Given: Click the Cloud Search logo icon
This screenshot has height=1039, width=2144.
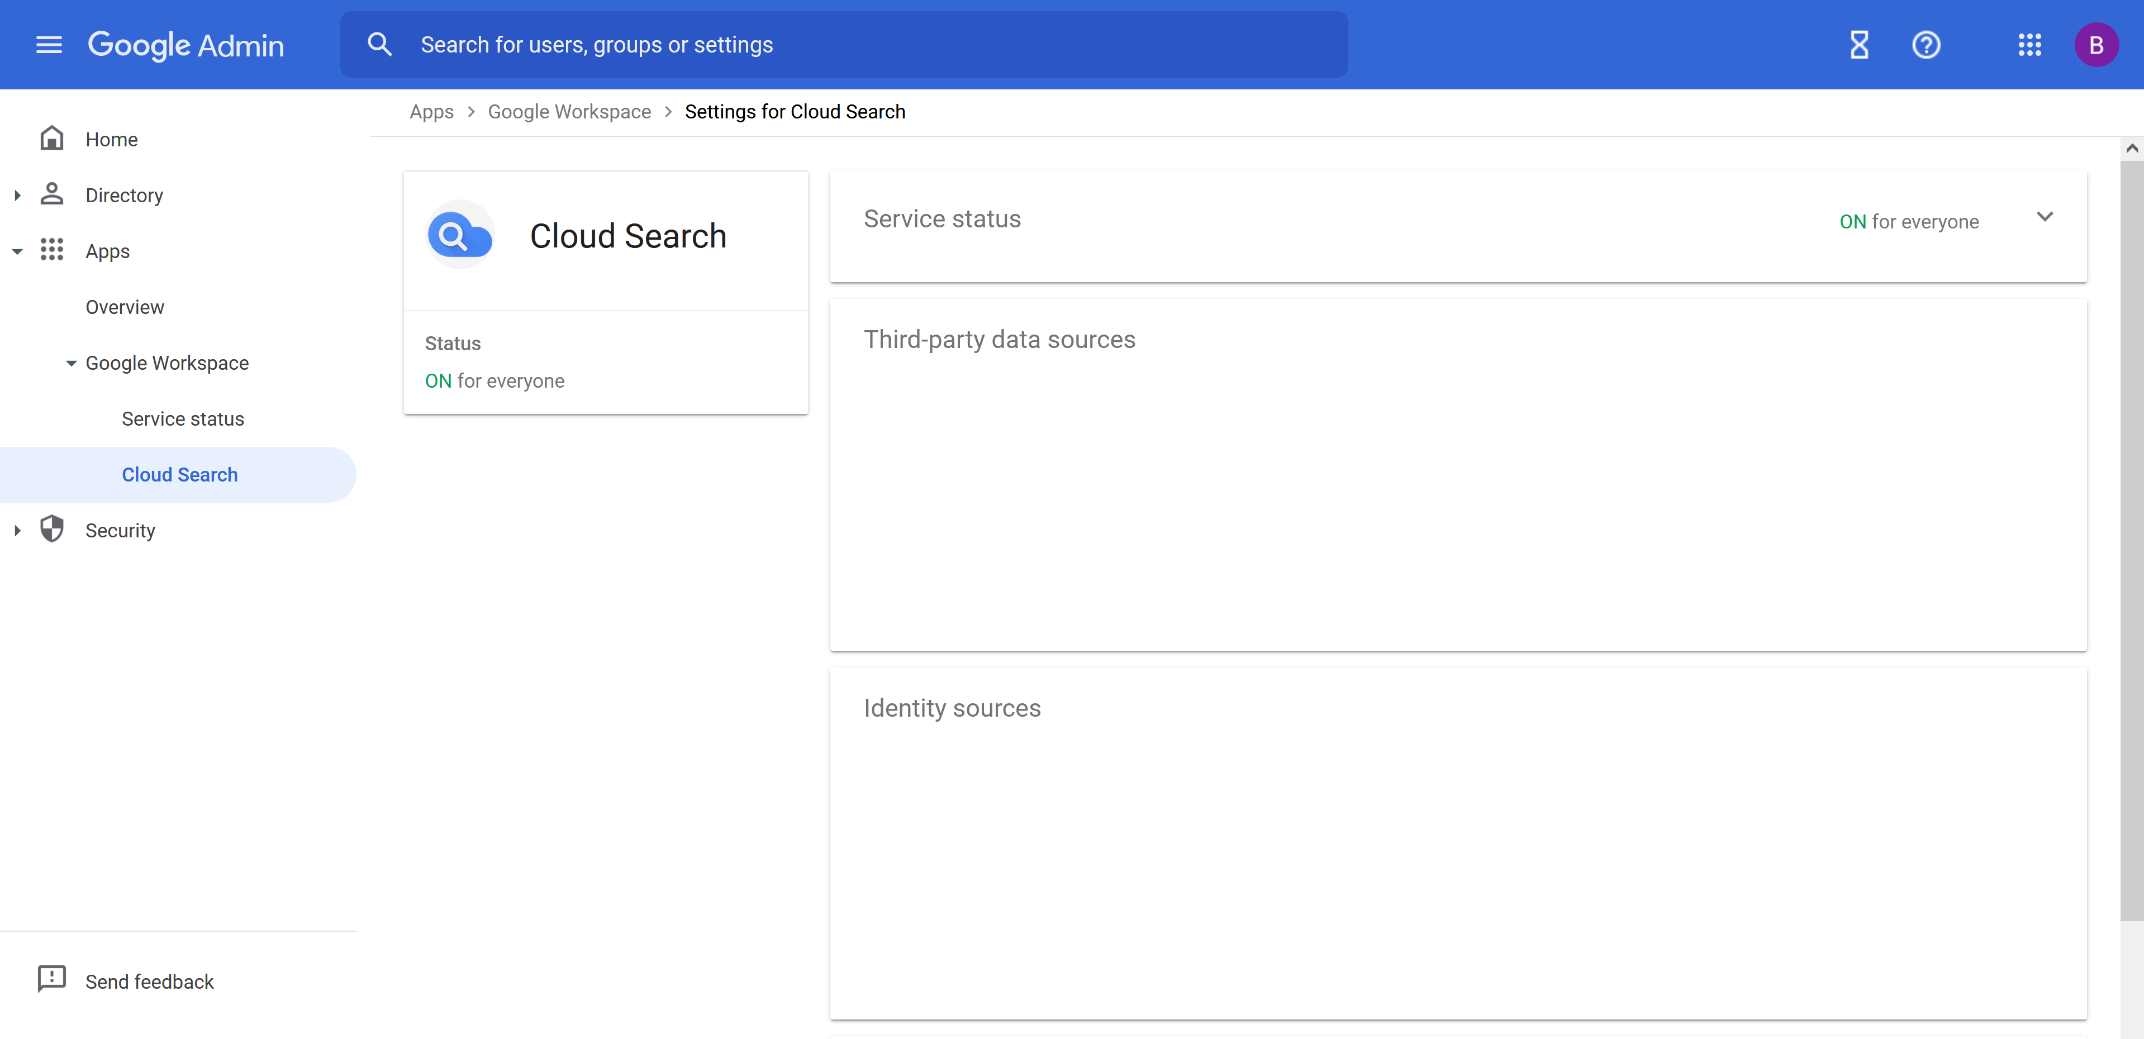Looking at the screenshot, I should tap(459, 236).
